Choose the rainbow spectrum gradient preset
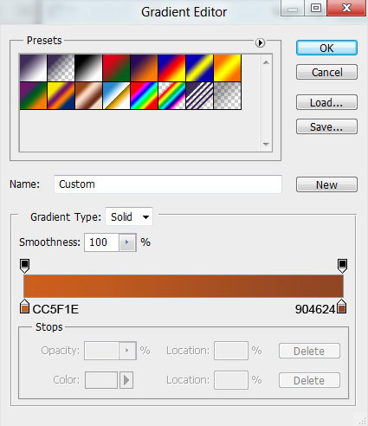The width and height of the screenshot is (368, 426). click(x=144, y=95)
